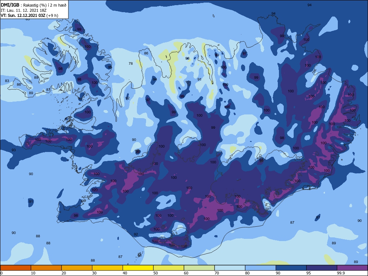Select the orange 10–20 legend color segment

(46, 268)
